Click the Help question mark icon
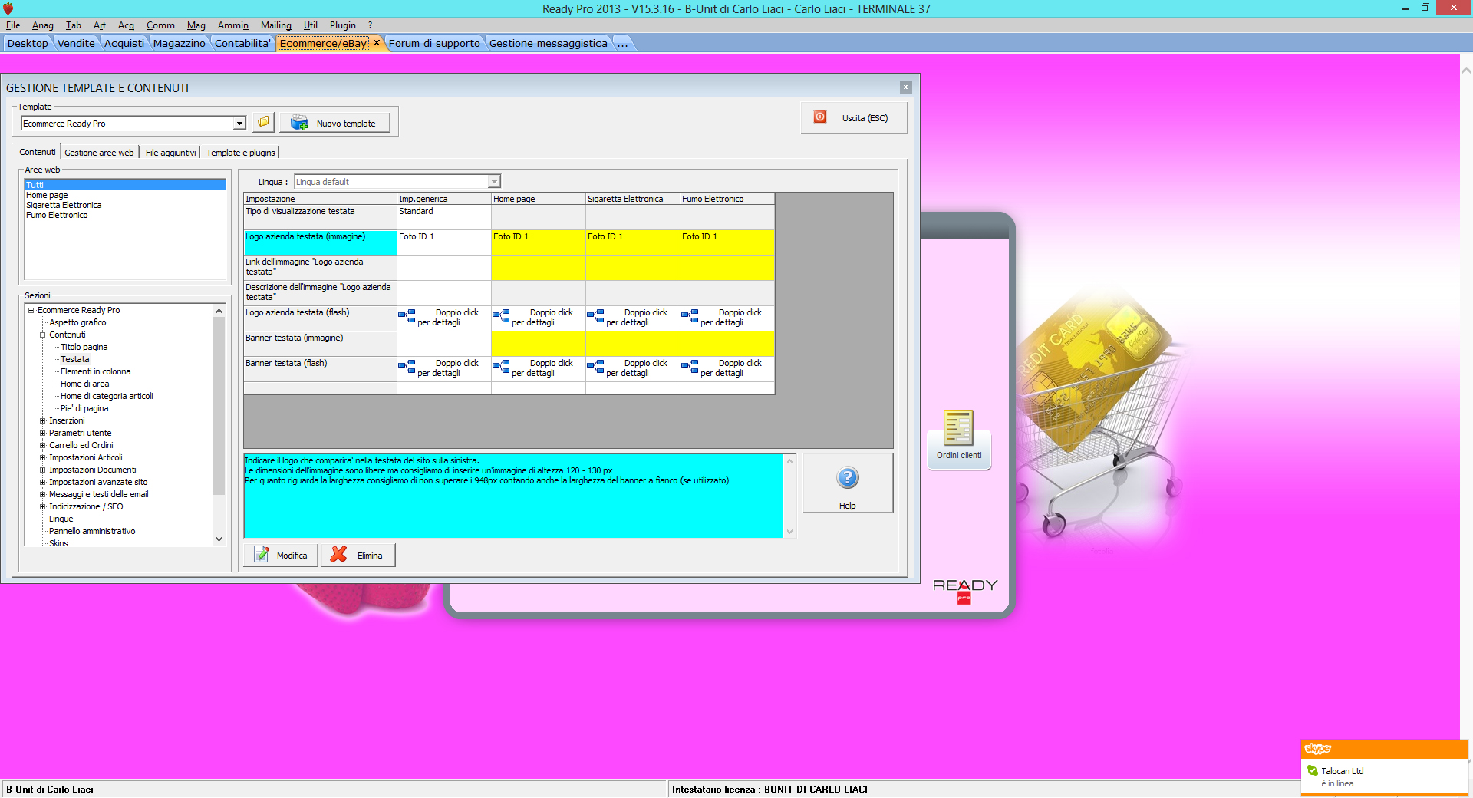Image resolution: width=1473 pixels, height=798 pixels. [x=847, y=478]
